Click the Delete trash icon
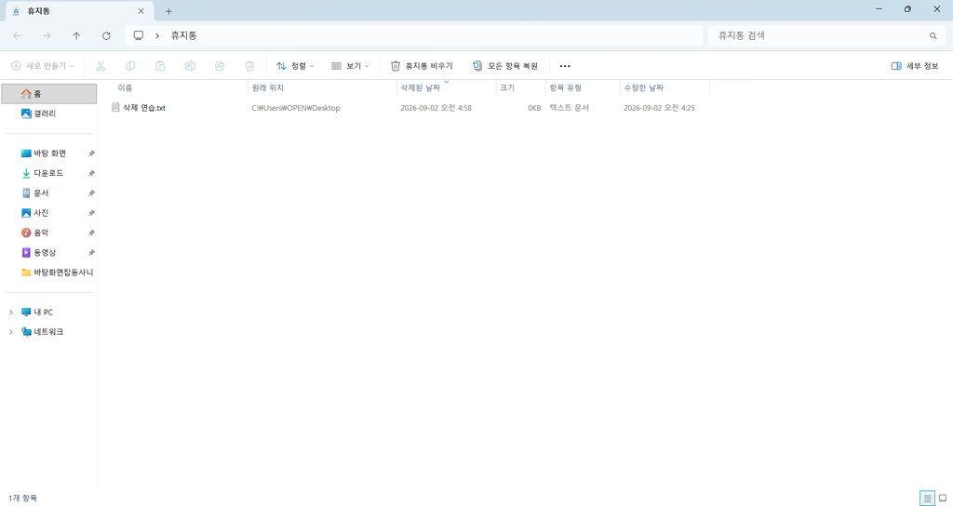Screen dimensions: 953x506 point(249,66)
